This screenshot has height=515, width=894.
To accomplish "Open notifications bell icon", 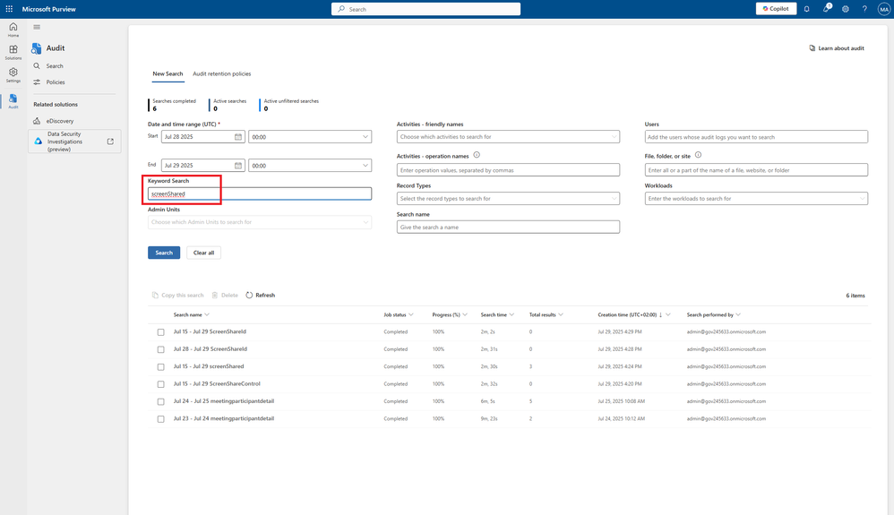I will tap(807, 9).
